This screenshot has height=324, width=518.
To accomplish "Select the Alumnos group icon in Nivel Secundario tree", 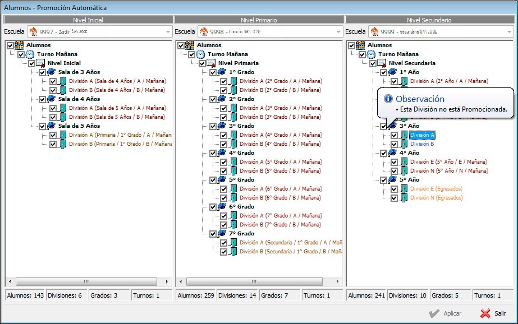I will point(360,45).
